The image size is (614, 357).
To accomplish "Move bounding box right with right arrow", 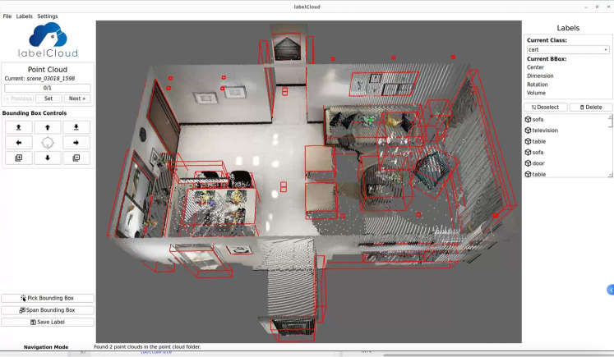I will [76, 143].
